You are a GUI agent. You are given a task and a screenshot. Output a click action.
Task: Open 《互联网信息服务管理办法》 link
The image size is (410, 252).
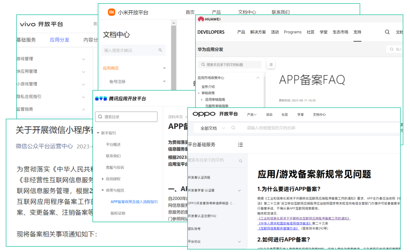278,228
